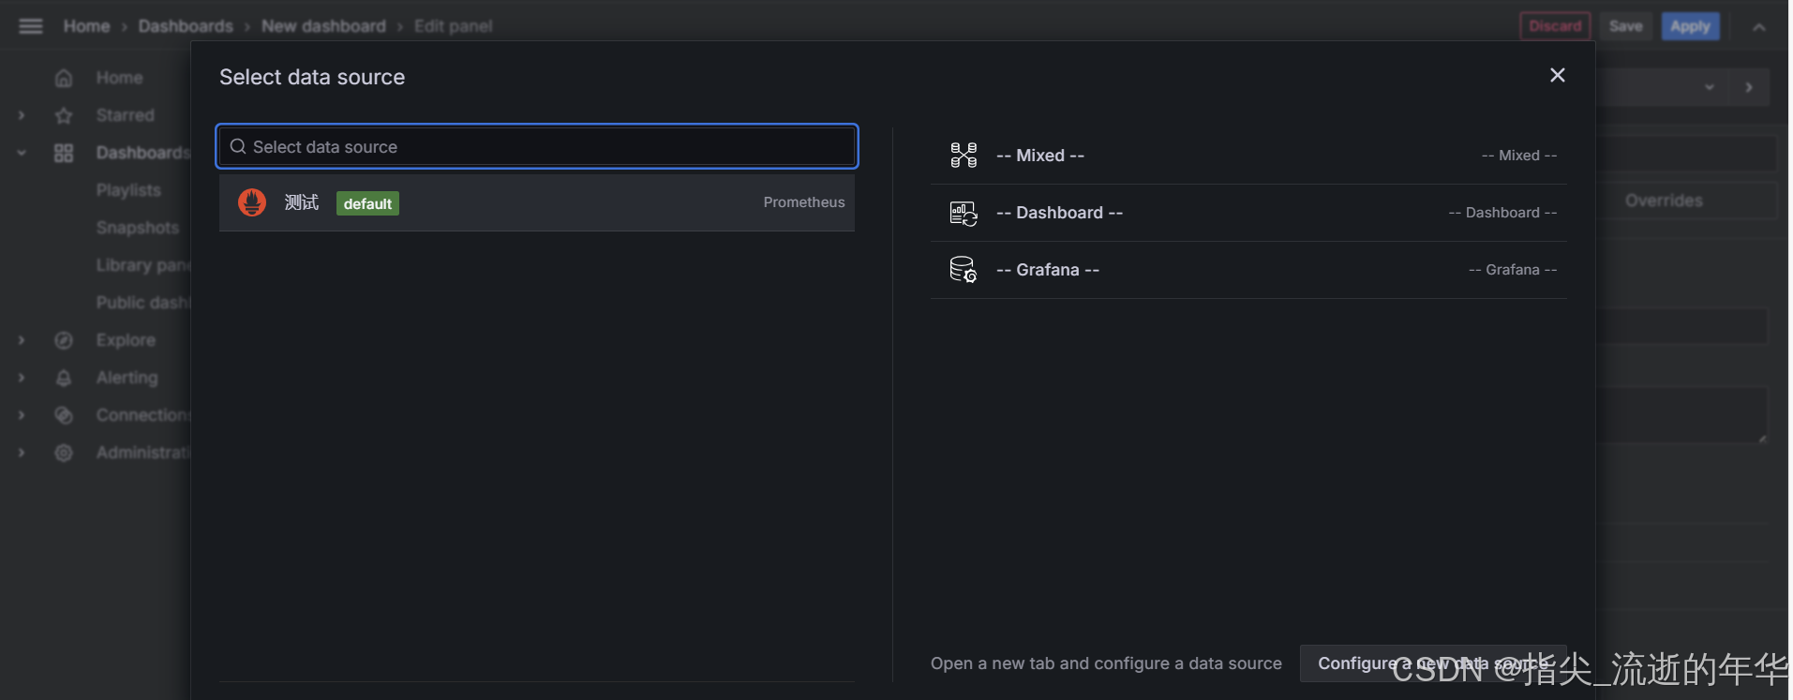Switch to the Overrides tab

coord(1664,201)
